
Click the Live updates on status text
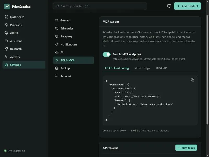[x=16, y=151]
